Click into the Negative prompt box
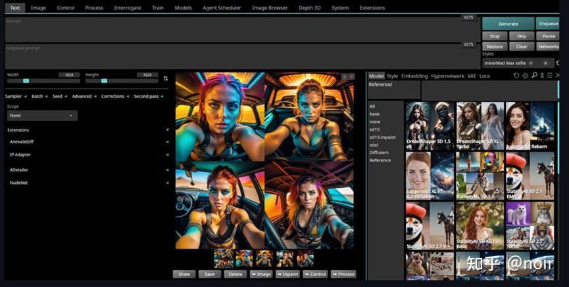The height and width of the screenshot is (287, 569). point(243,56)
